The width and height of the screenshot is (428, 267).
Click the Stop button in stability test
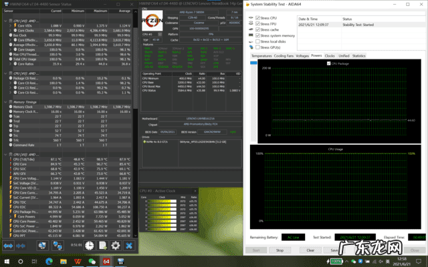click(280, 250)
